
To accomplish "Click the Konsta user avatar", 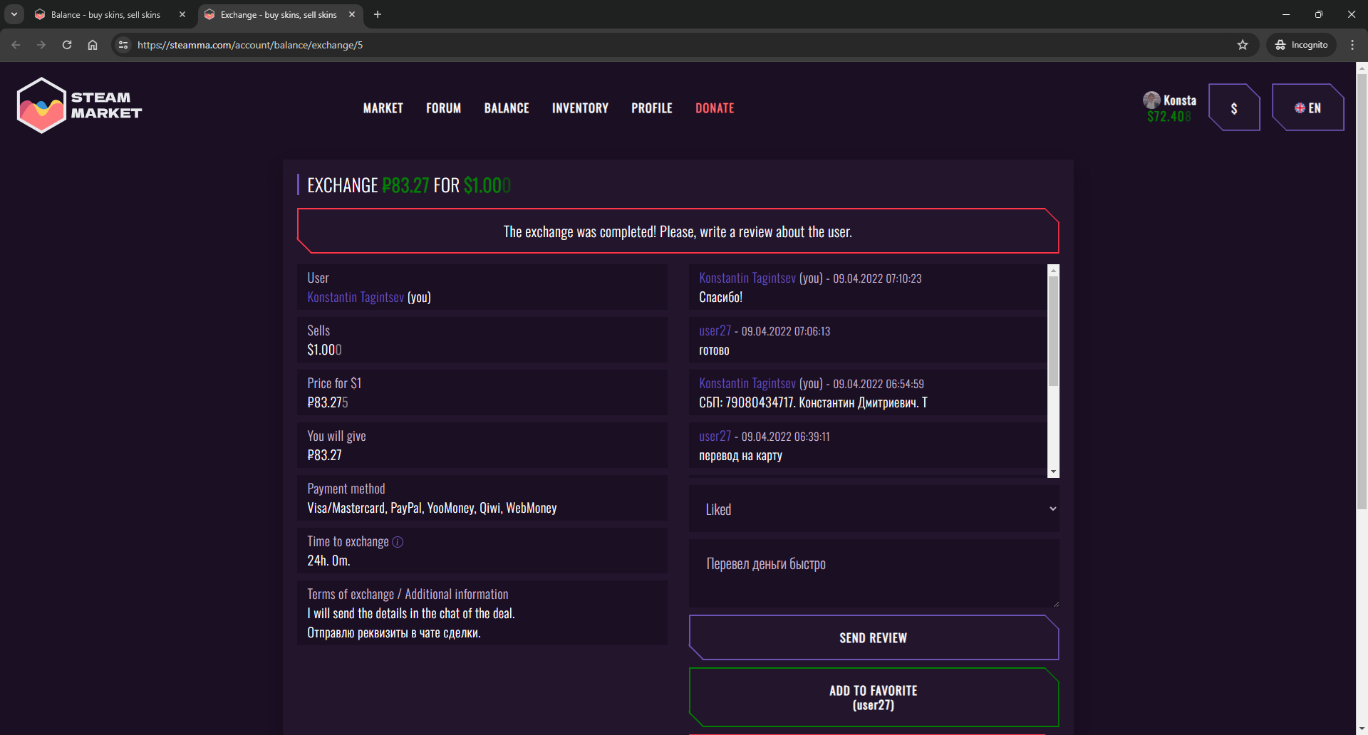I will click(x=1151, y=100).
